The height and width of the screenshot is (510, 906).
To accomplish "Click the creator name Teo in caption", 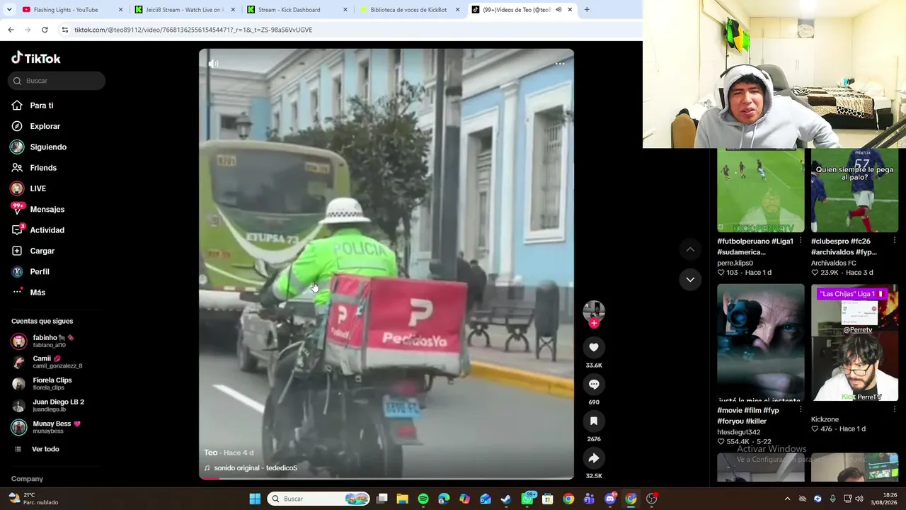I will (211, 453).
